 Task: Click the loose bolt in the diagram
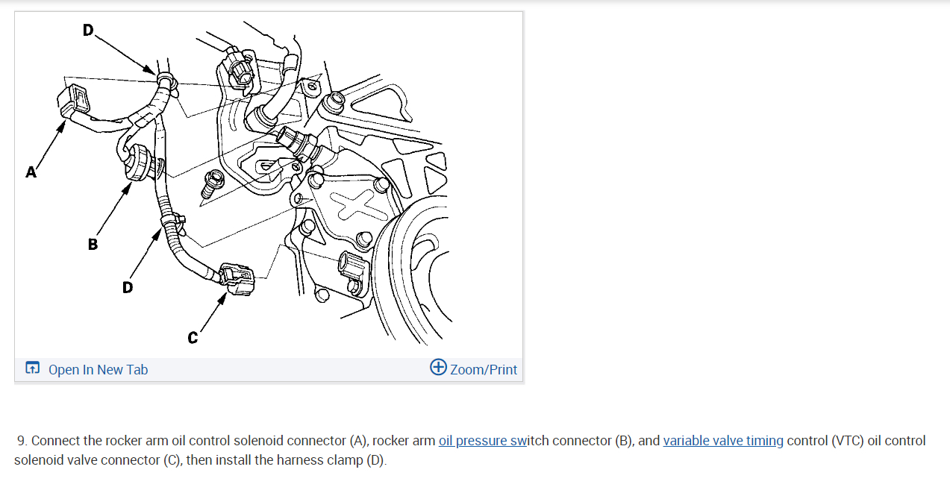tap(211, 183)
